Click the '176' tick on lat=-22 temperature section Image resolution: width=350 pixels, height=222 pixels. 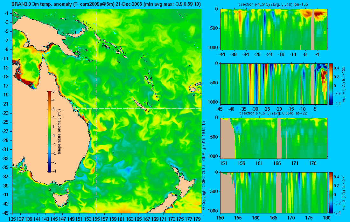pos(313,163)
